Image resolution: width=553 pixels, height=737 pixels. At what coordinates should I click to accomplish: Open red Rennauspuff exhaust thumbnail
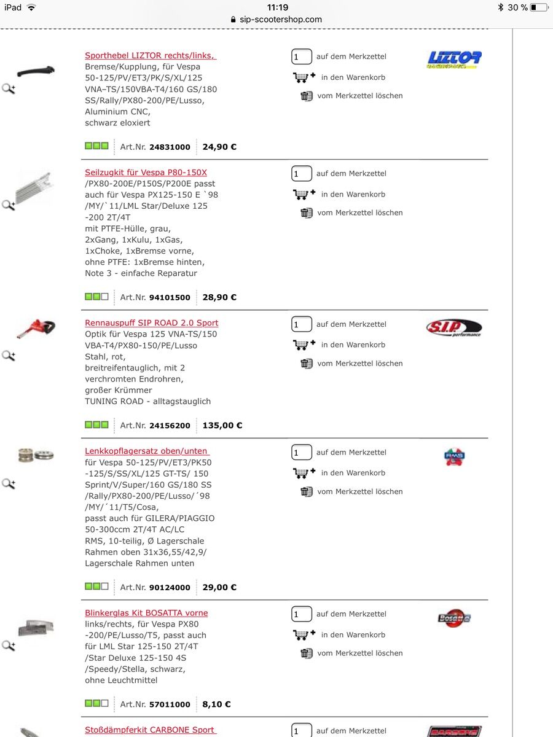36,329
